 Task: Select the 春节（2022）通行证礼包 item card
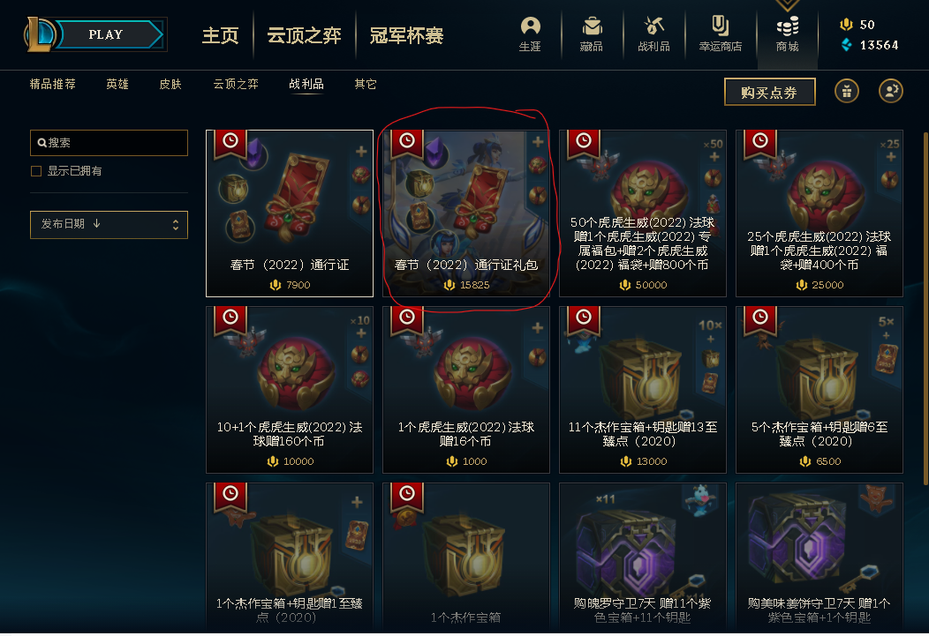466,213
